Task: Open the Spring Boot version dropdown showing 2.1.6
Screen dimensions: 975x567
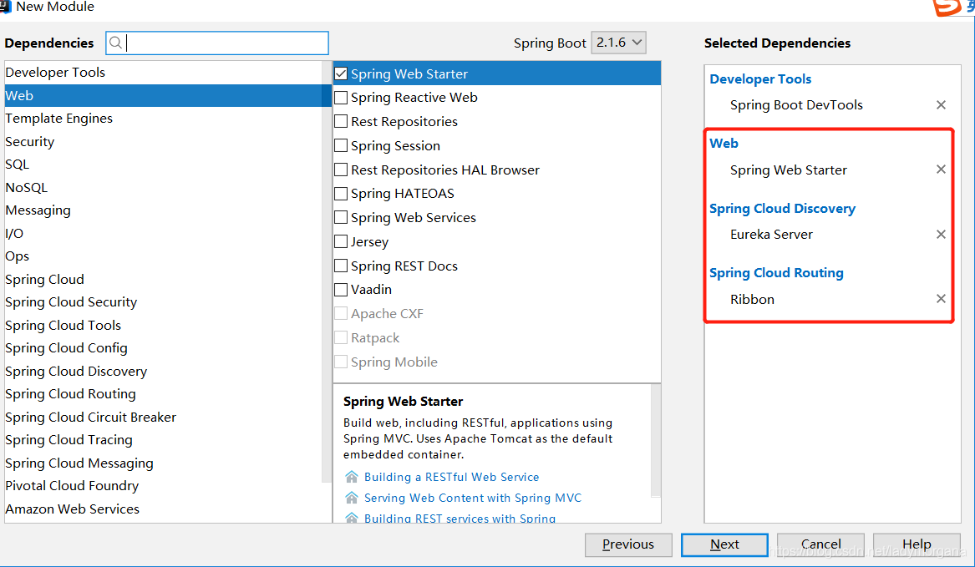Action: 618,43
